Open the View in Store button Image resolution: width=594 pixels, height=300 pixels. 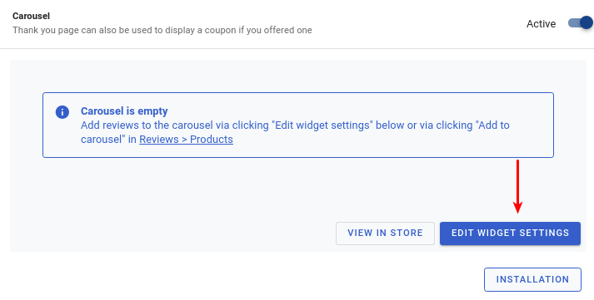click(385, 234)
